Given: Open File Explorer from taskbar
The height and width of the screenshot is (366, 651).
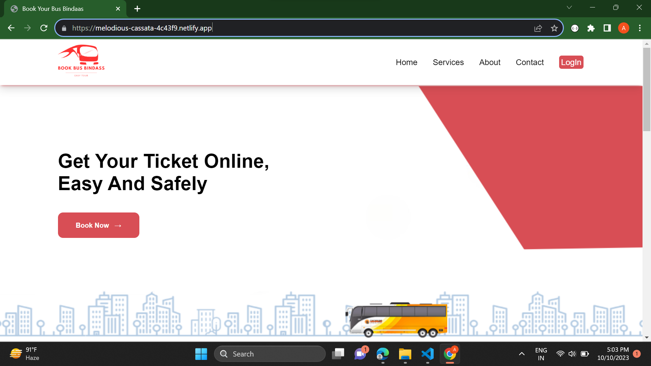Looking at the screenshot, I should pos(405,354).
